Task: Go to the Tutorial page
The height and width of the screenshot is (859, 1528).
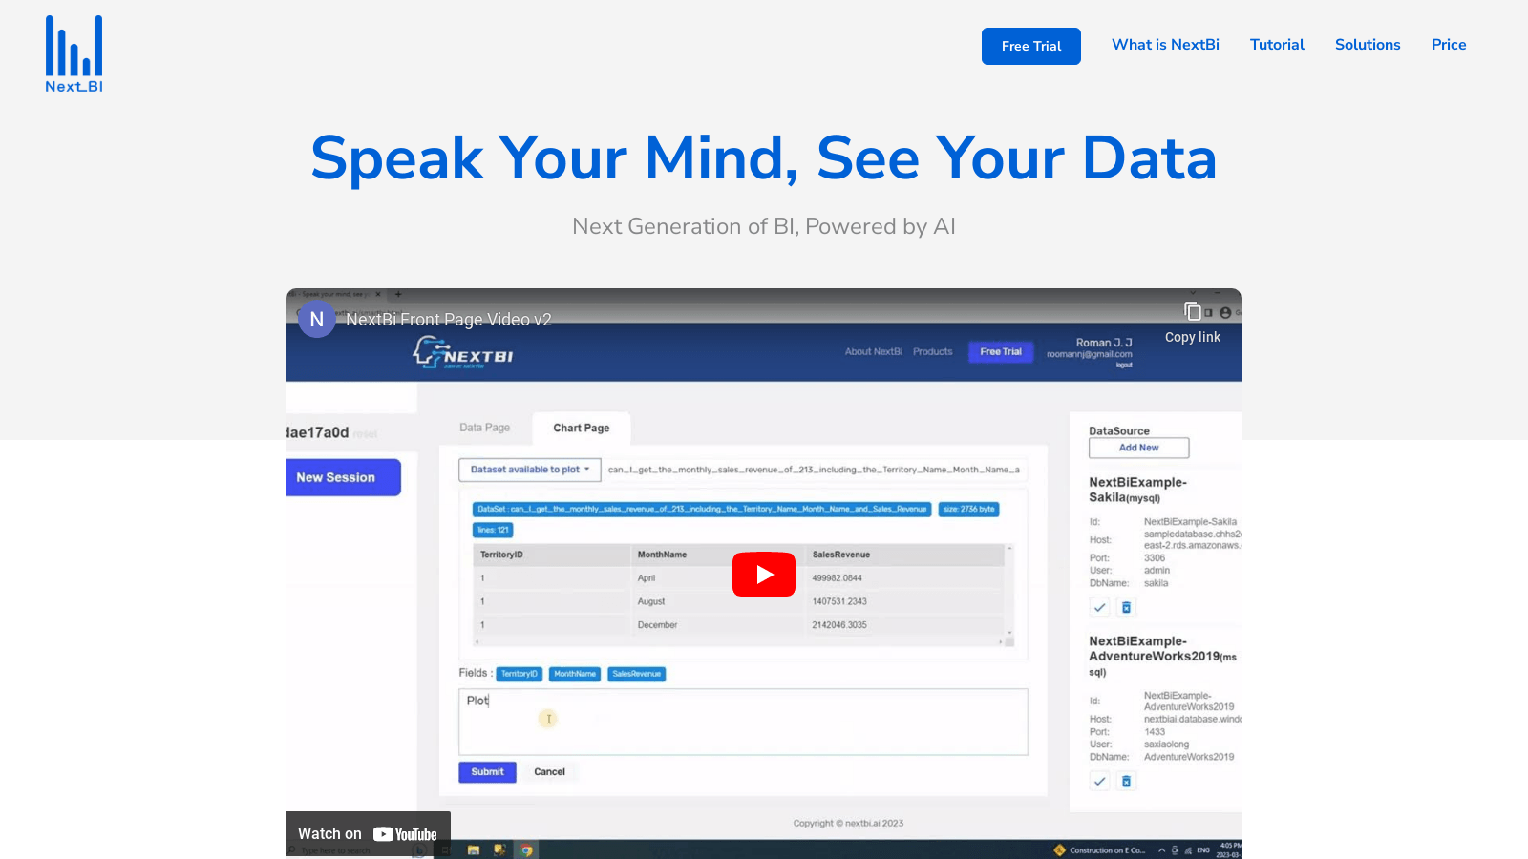Action: point(1277,45)
